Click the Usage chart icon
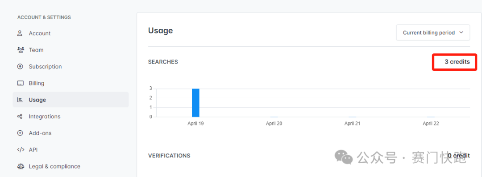The width and height of the screenshot is (482, 177). tap(20, 100)
